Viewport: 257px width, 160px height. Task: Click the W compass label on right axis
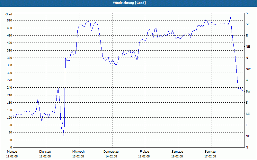coord(247,80)
